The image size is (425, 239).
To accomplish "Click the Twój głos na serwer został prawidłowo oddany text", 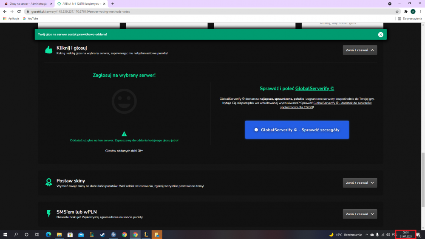I will 72,34.
